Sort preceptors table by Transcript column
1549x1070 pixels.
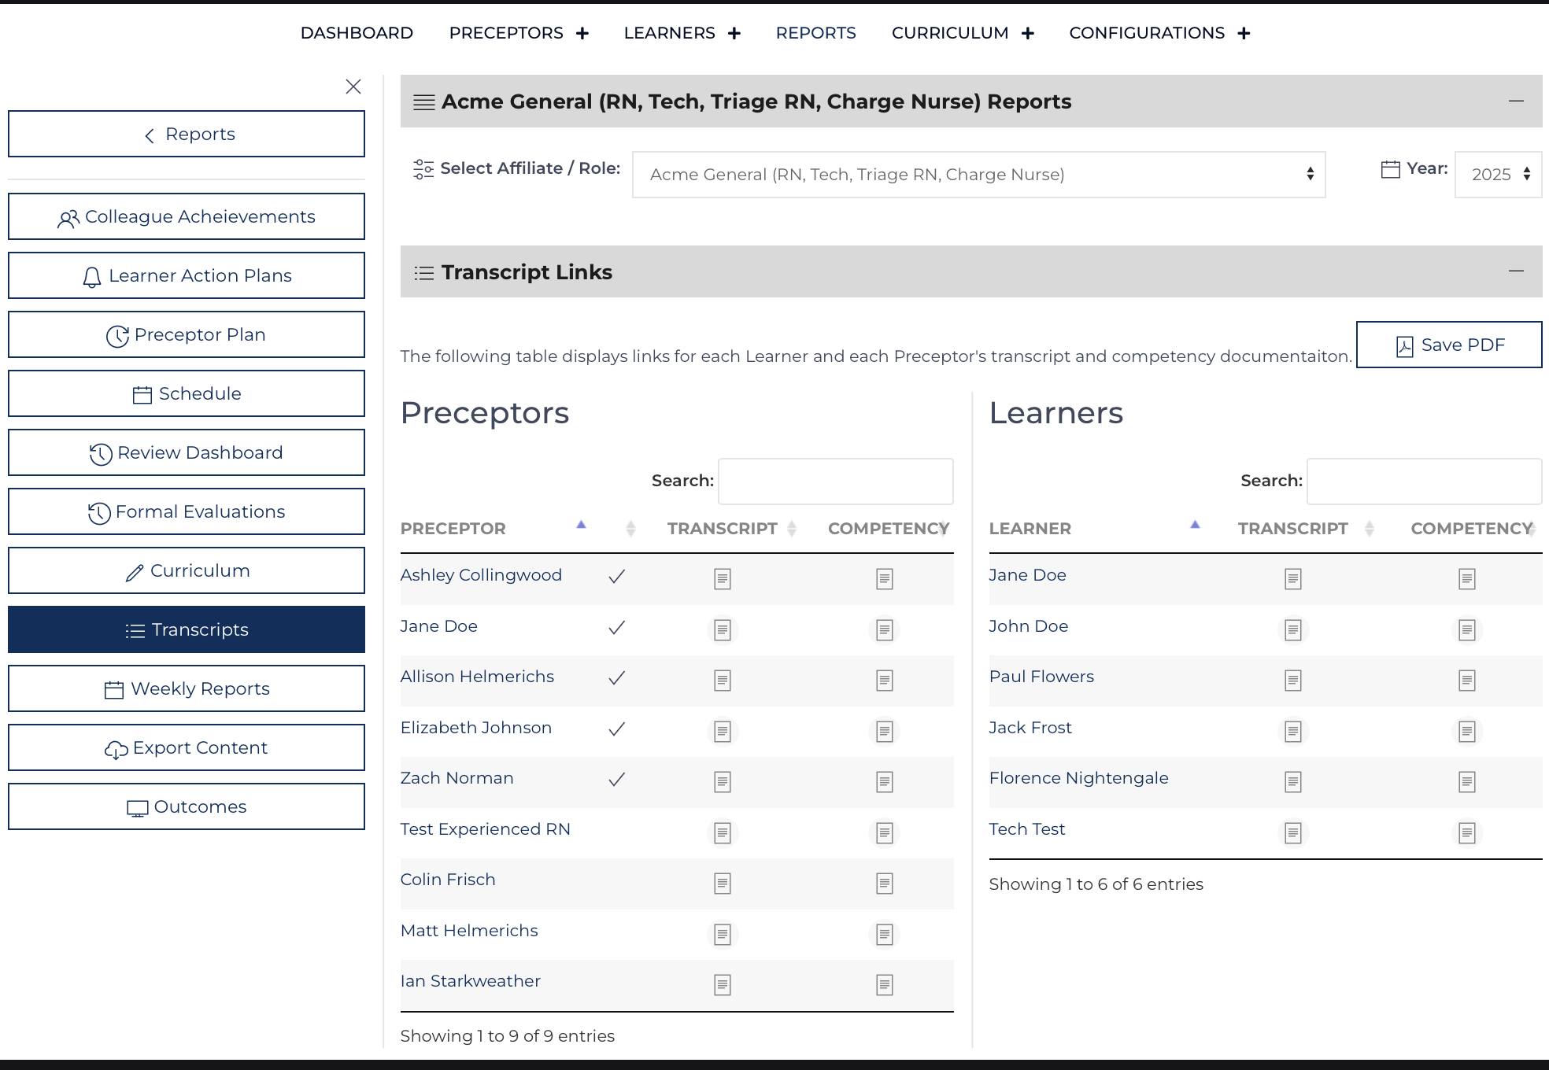pos(731,529)
